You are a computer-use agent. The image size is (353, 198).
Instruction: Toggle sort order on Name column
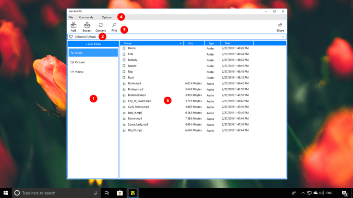click(x=181, y=43)
